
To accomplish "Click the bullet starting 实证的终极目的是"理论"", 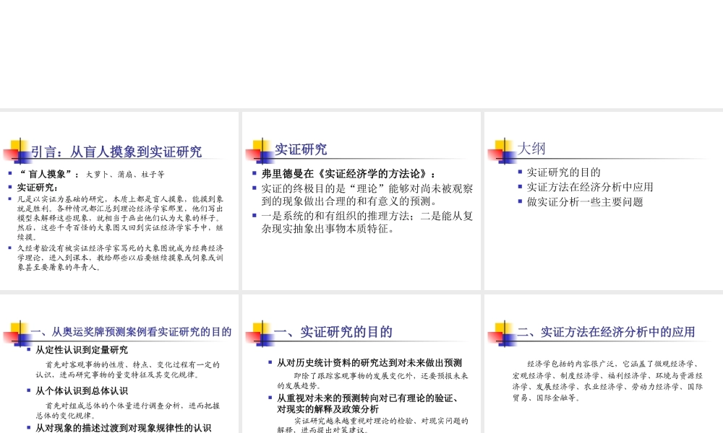I will (367, 195).
